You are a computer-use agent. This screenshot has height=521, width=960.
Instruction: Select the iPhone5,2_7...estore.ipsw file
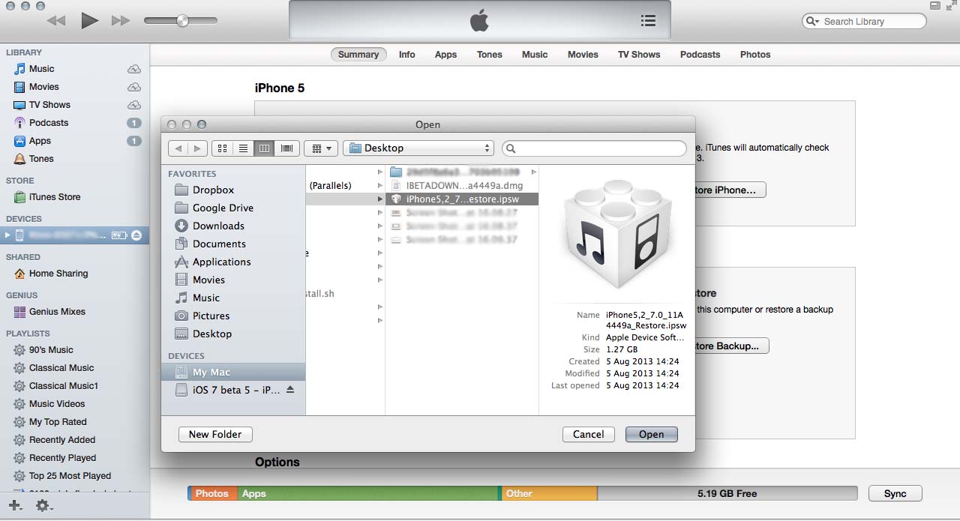[462, 199]
